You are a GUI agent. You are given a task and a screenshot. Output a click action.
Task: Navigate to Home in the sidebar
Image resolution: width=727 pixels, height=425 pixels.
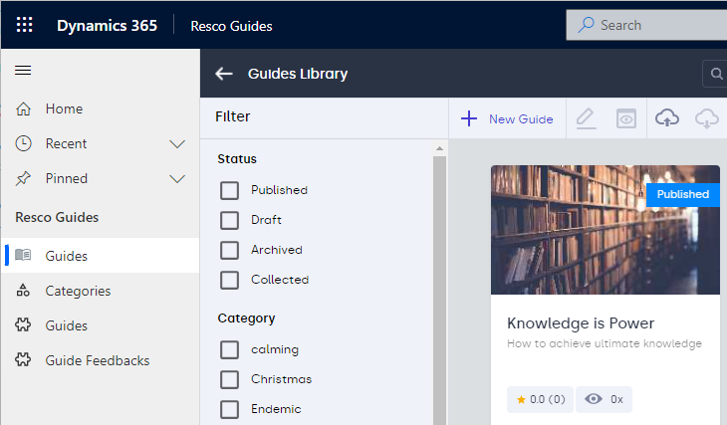[x=64, y=108]
